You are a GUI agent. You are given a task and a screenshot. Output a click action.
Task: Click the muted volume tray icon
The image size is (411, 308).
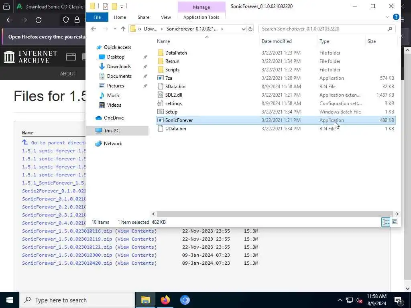pyautogui.click(x=359, y=300)
